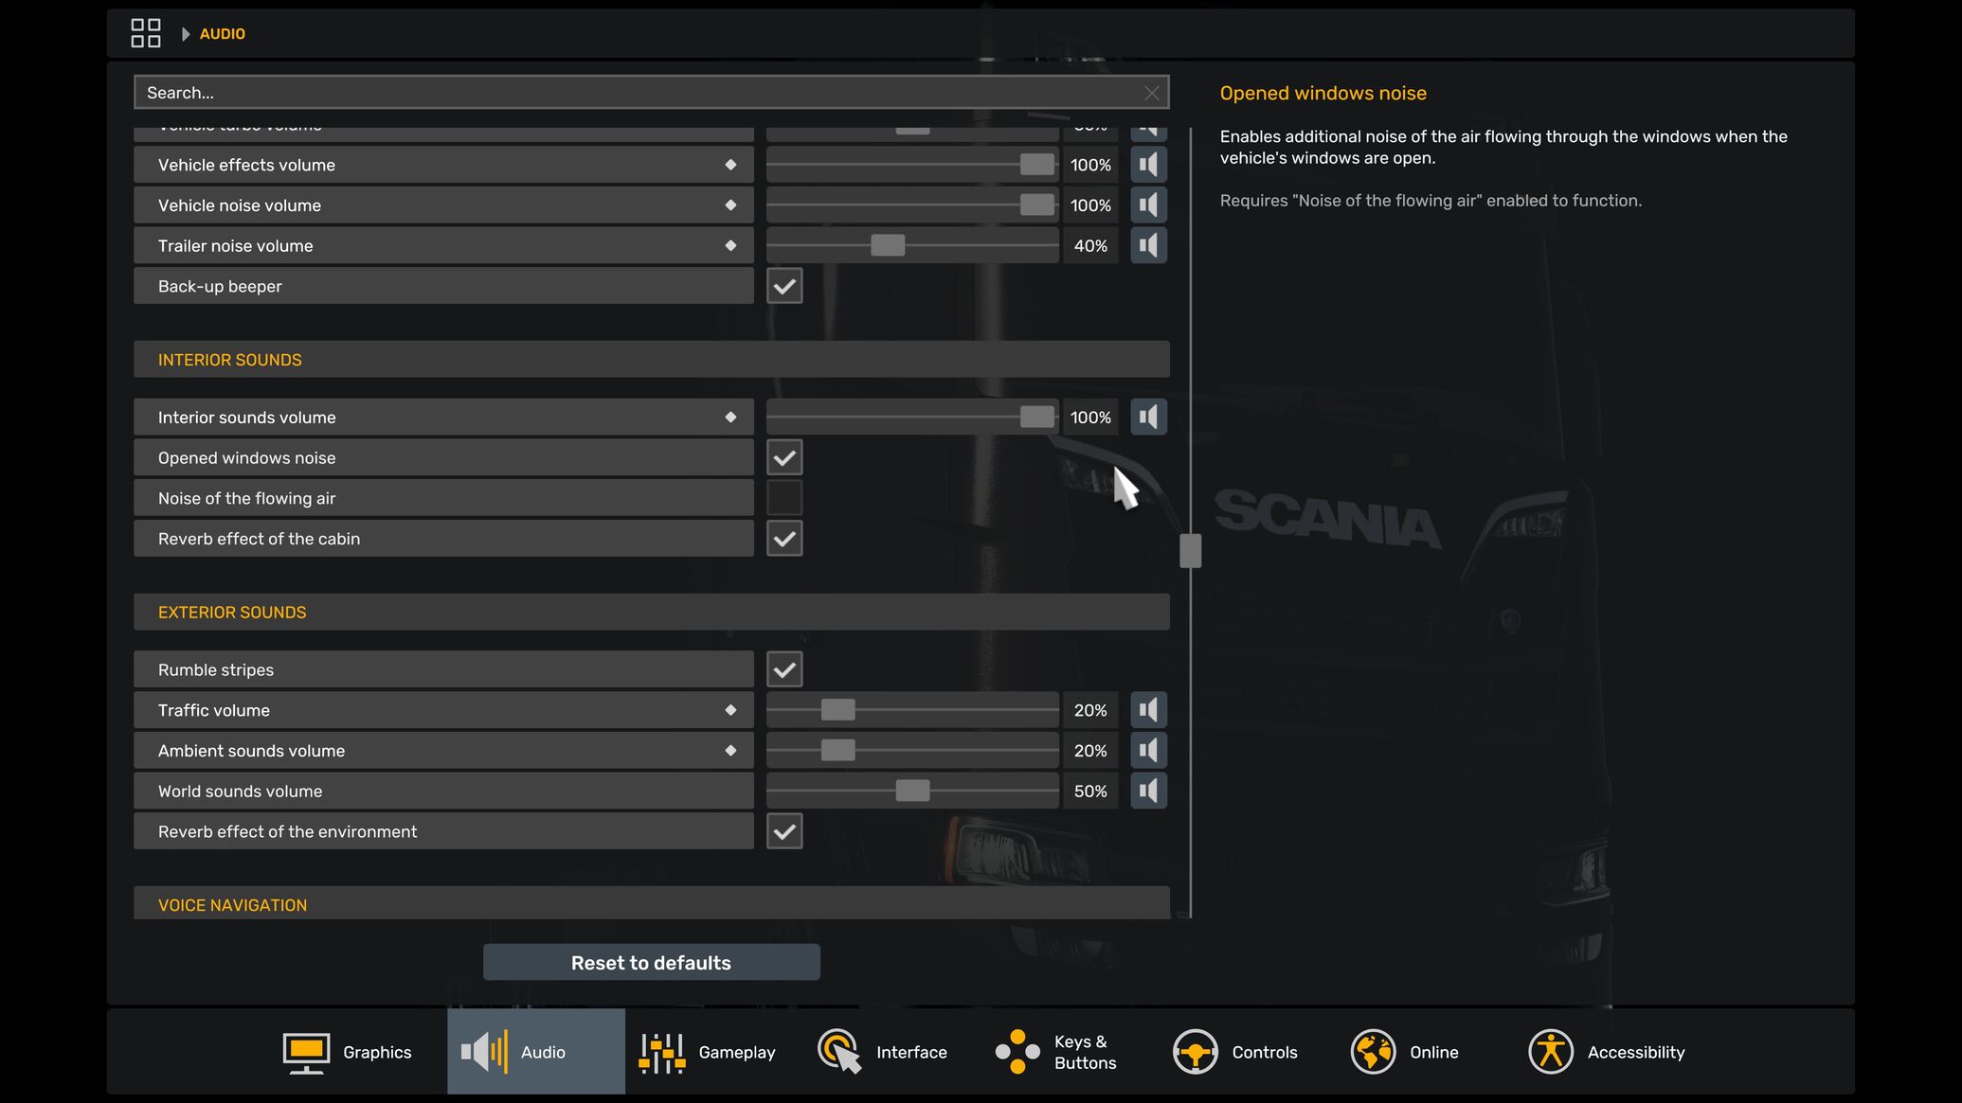Open the settings grid menu icon
1962x1103 pixels.
[x=145, y=33]
